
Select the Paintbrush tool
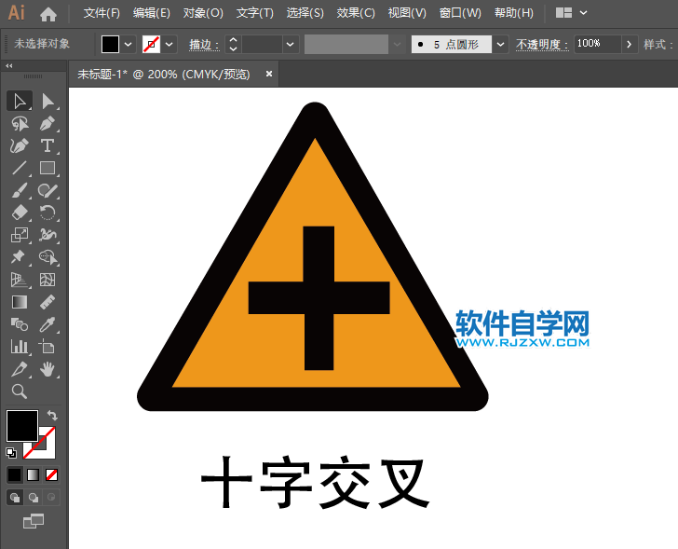point(20,190)
